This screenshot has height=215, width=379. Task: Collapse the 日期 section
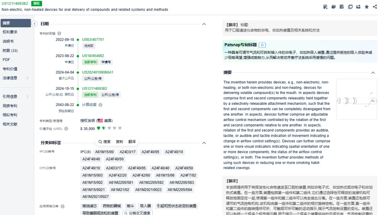[x=204, y=24]
